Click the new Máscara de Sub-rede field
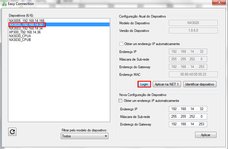228x149 pixels. [188, 117]
